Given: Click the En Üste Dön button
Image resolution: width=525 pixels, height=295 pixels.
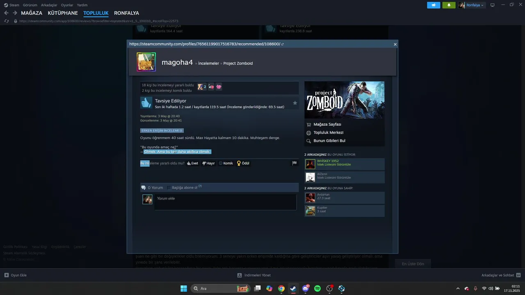Looking at the screenshot, I should pyautogui.click(x=413, y=263).
